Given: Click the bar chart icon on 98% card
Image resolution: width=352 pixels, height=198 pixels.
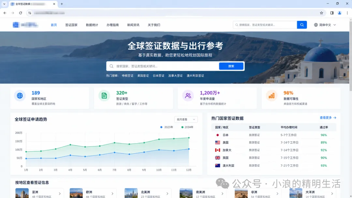Looking at the screenshot, I should (271, 96).
